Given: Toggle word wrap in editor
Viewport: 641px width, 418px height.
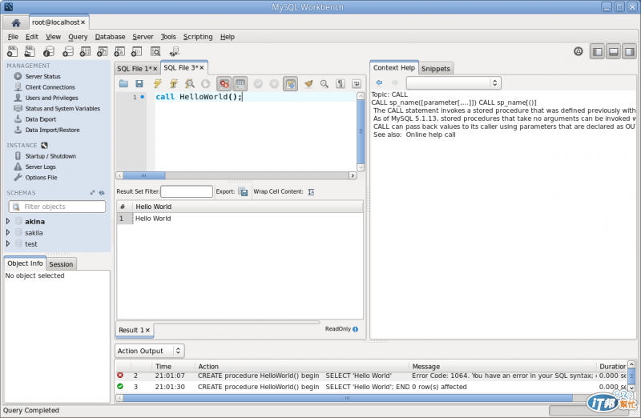Looking at the screenshot, I should pyautogui.click(x=357, y=84).
